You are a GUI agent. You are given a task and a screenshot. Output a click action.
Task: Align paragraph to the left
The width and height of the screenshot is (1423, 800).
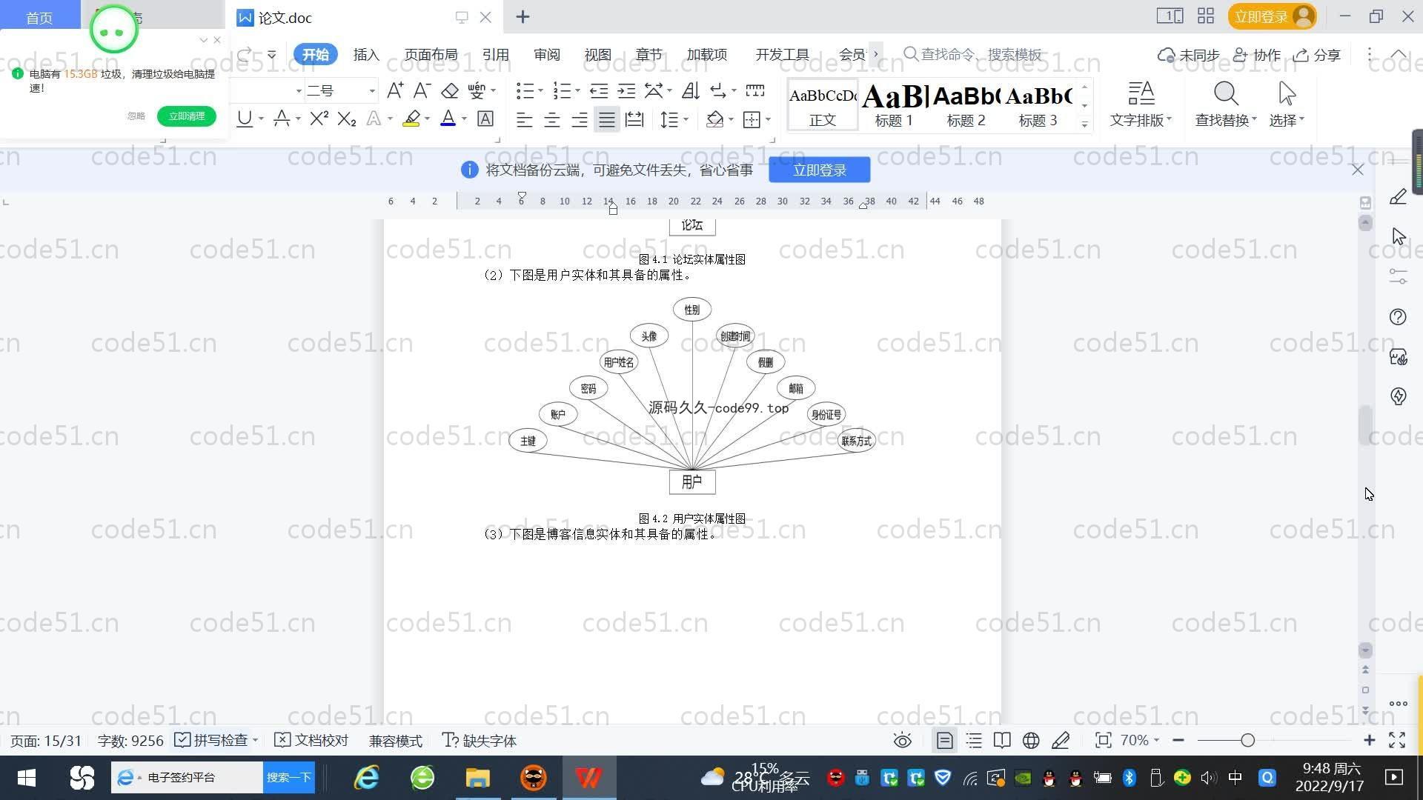click(524, 119)
